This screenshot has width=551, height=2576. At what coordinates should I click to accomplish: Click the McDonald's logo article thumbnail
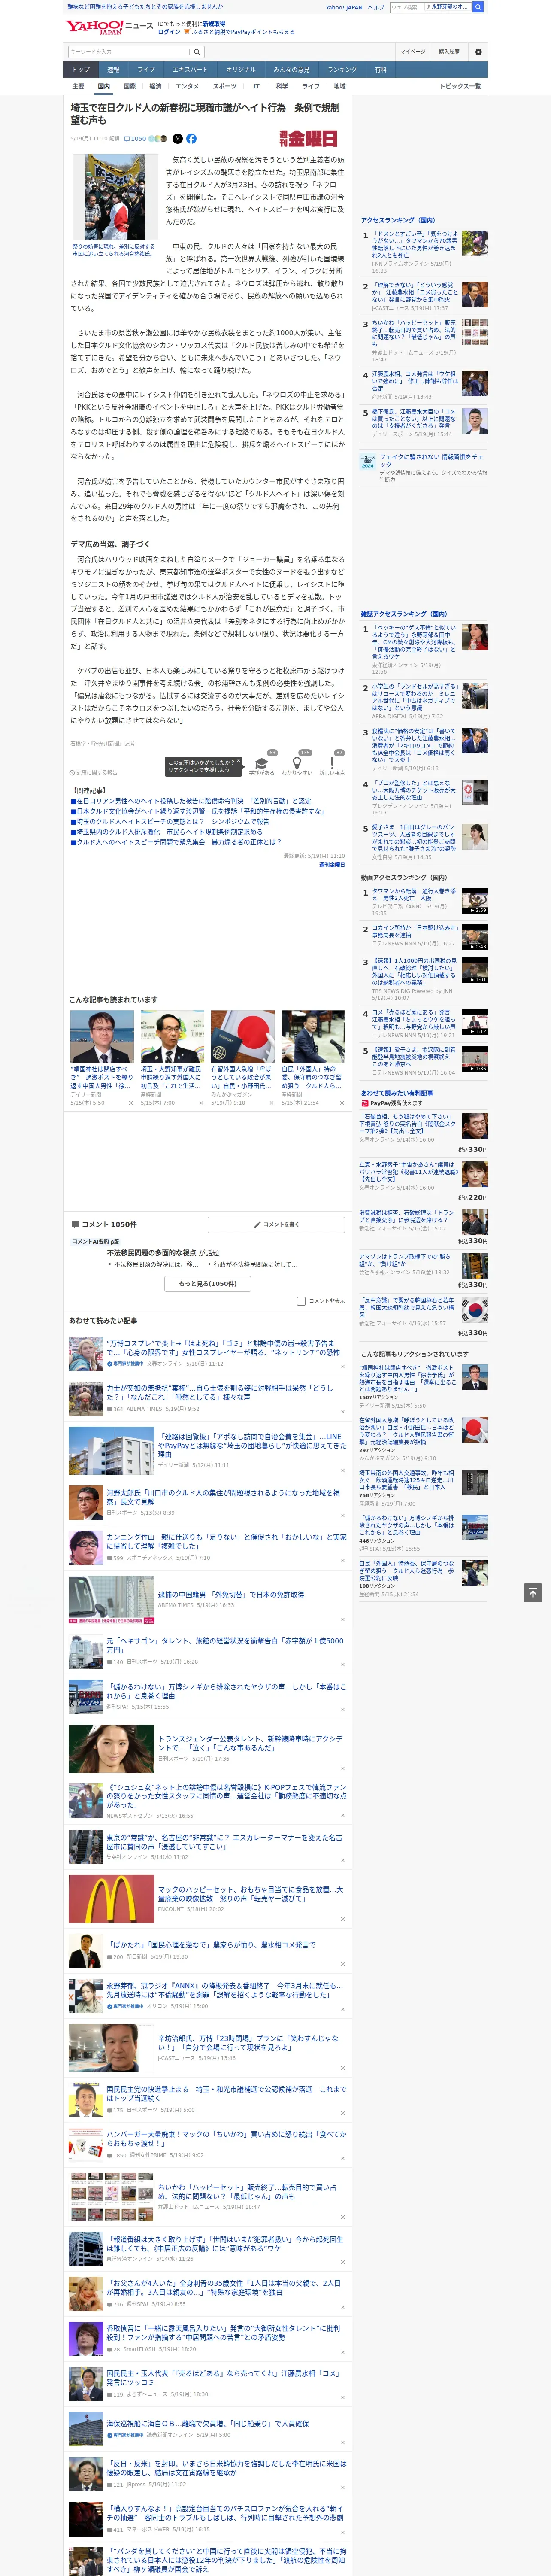click(111, 1898)
